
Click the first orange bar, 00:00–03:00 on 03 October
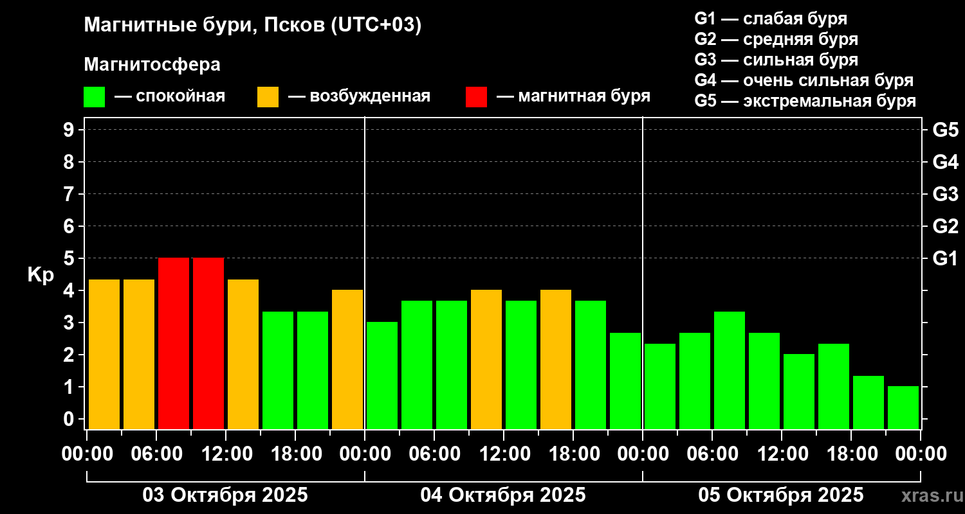(x=104, y=355)
